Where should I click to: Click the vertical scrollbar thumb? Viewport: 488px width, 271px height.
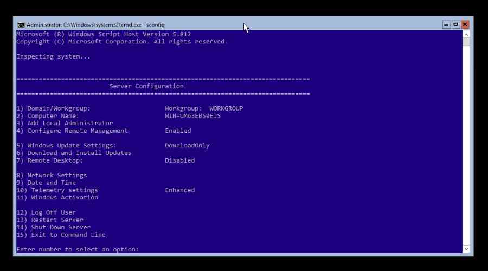click(466, 42)
